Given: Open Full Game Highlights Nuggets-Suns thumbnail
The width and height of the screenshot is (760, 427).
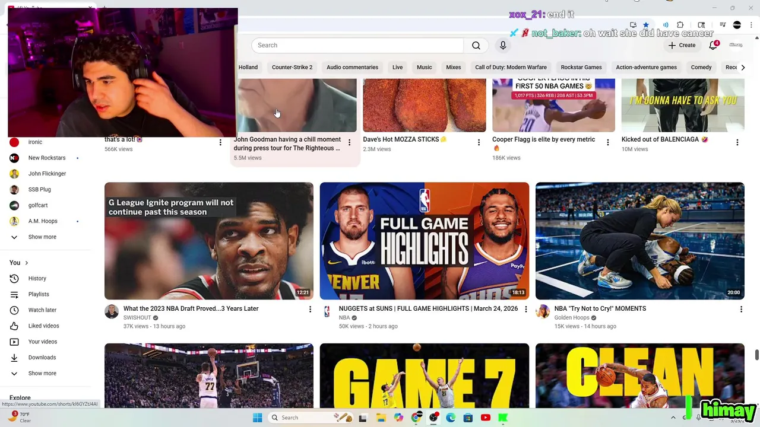Looking at the screenshot, I should 425,241.
